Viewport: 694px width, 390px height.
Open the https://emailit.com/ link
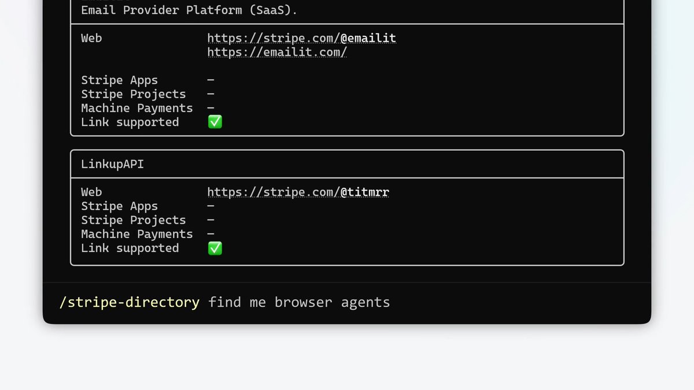277,52
